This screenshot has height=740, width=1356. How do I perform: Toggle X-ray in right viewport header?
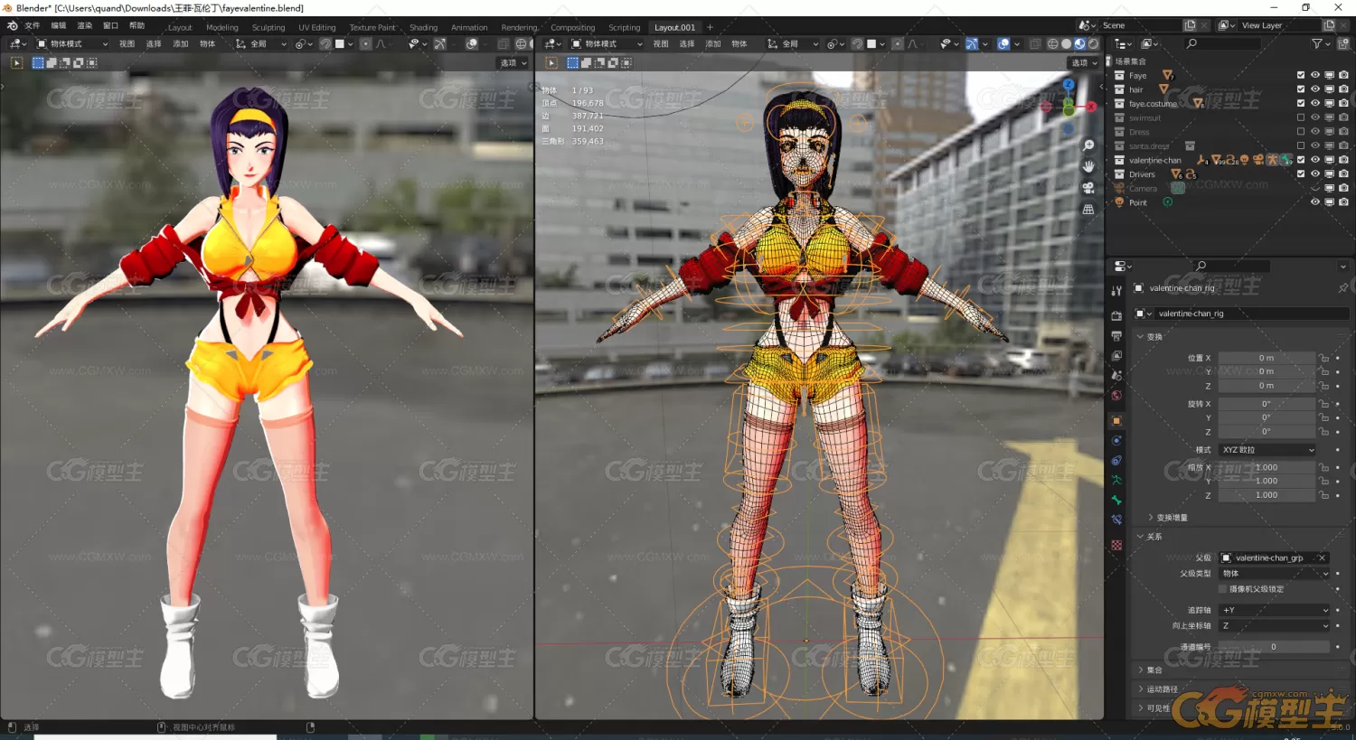(1035, 43)
